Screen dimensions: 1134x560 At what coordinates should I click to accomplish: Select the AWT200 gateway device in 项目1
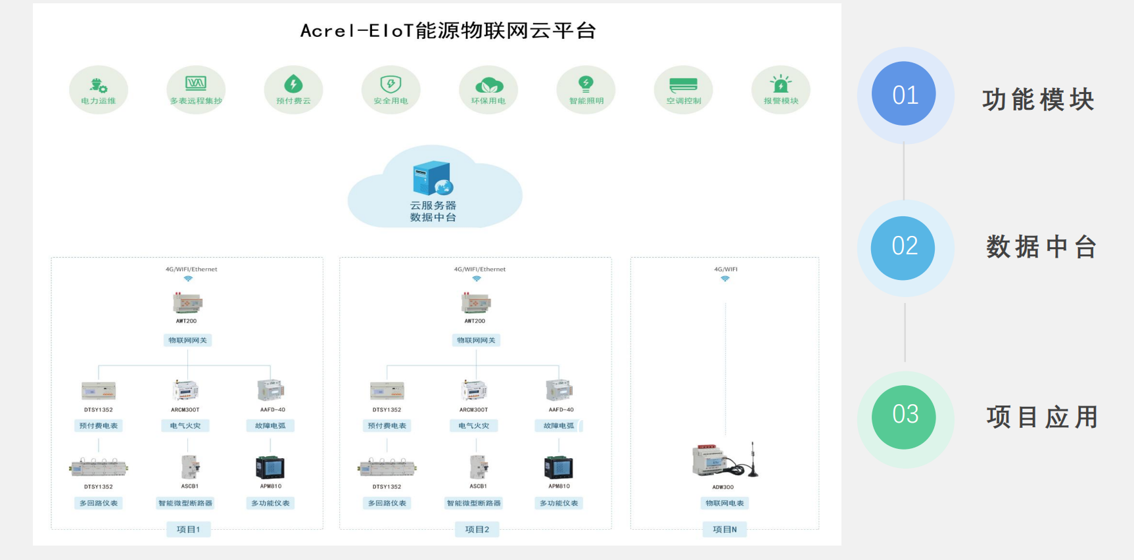point(187,303)
